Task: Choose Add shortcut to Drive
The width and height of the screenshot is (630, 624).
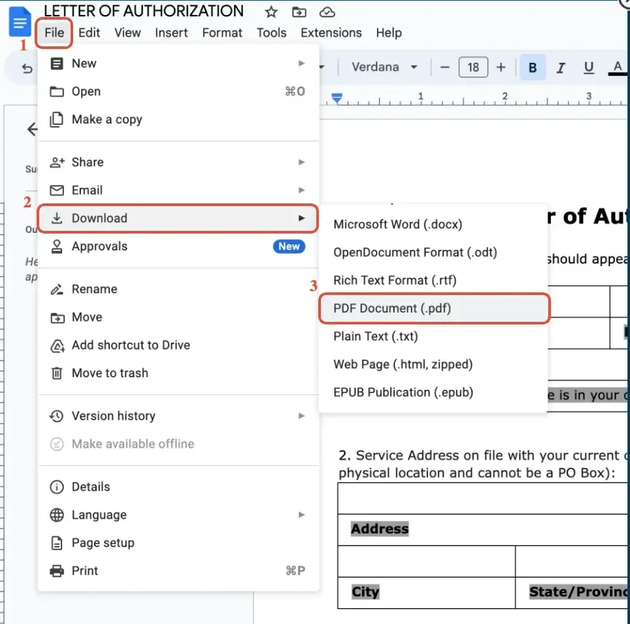Action: click(x=178, y=345)
